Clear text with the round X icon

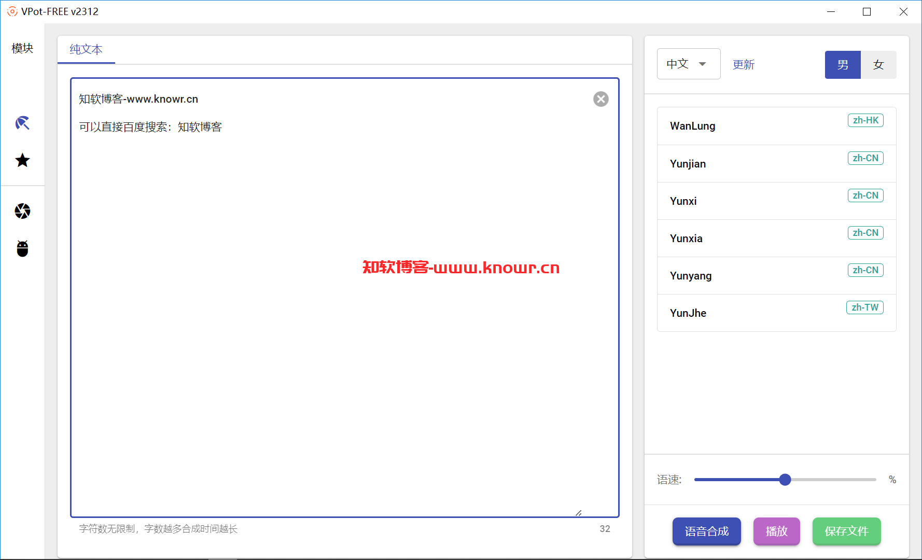tap(601, 99)
